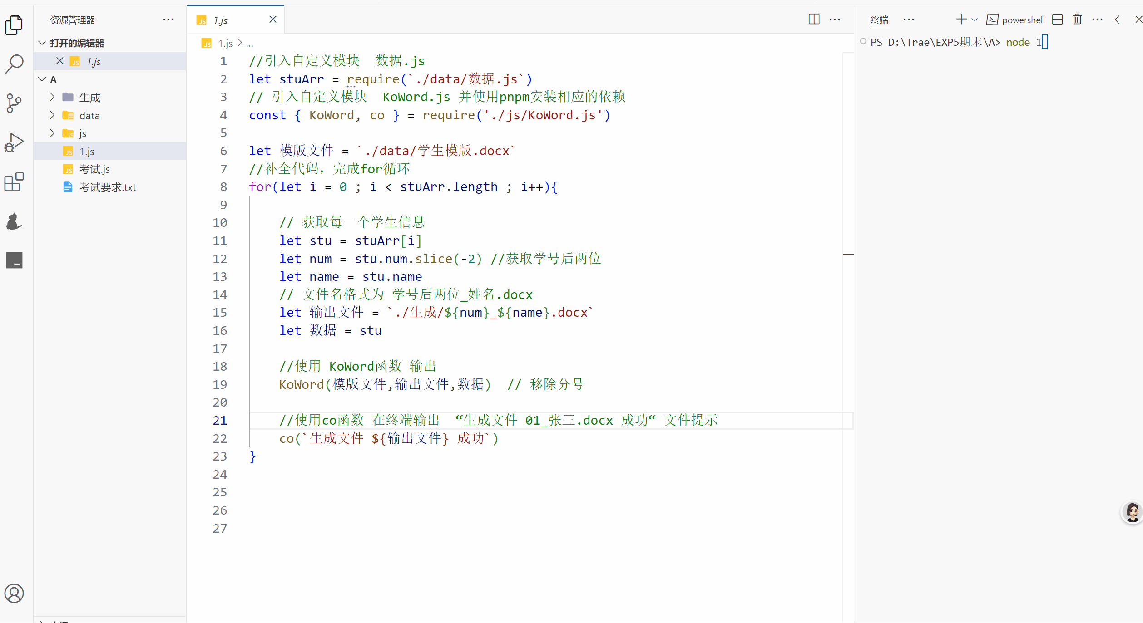1143x623 pixels.
Task: Open the Source Control view
Action: [x=14, y=103]
